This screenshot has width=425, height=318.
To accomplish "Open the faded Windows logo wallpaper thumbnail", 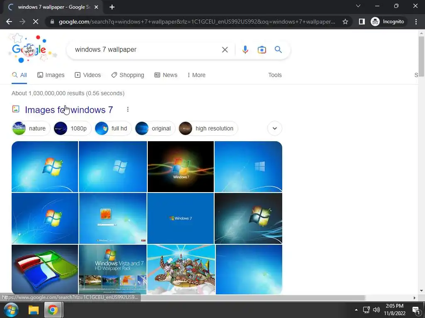I will click(113, 166).
